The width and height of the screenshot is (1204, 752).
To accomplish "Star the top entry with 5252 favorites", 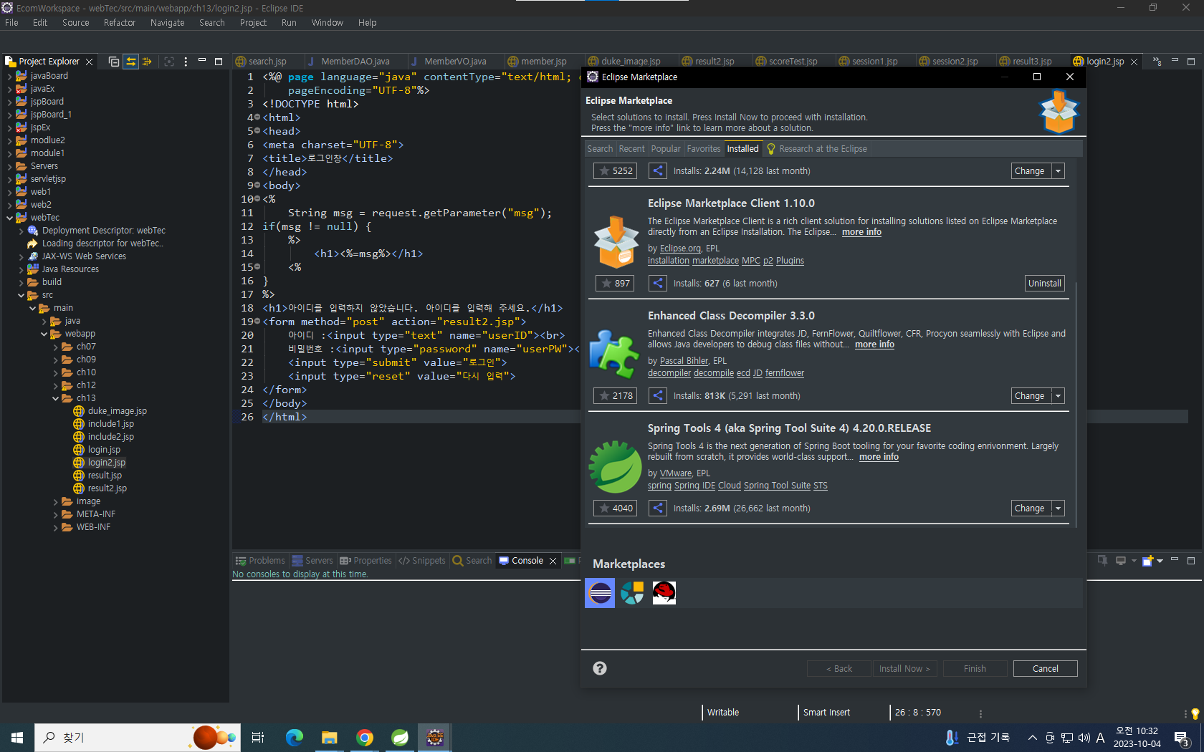I will (x=615, y=171).
